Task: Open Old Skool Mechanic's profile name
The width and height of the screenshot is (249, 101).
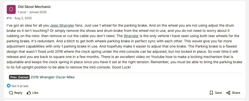Action: [34, 7]
